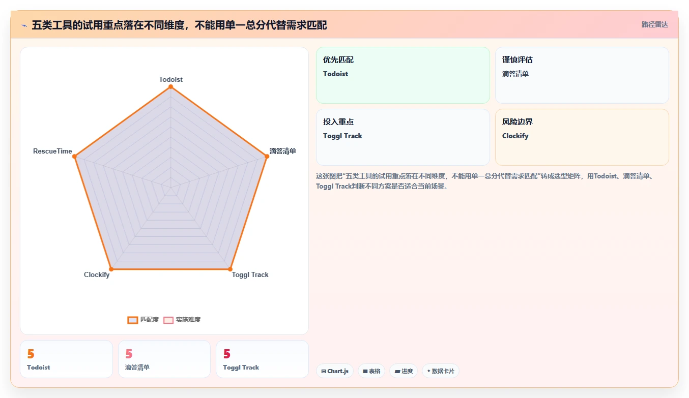Click the icon inside the 进度 chip
The image size is (689, 398).
pos(397,372)
